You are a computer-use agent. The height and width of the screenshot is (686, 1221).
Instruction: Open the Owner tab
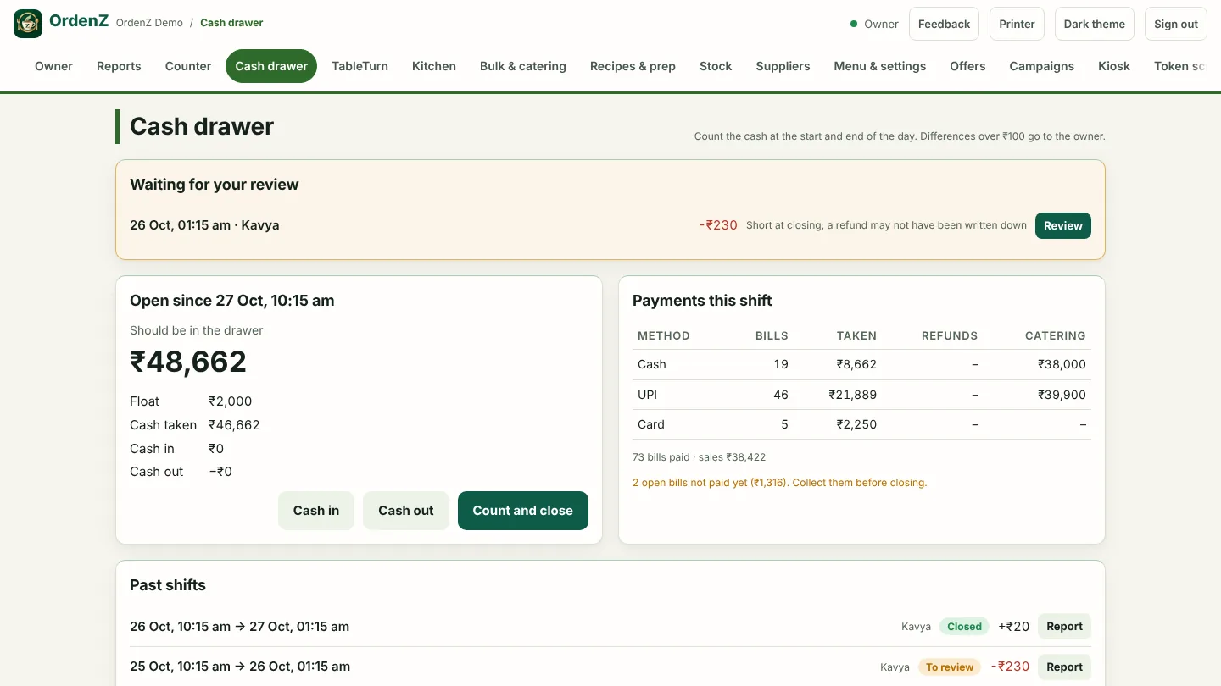[53, 66]
